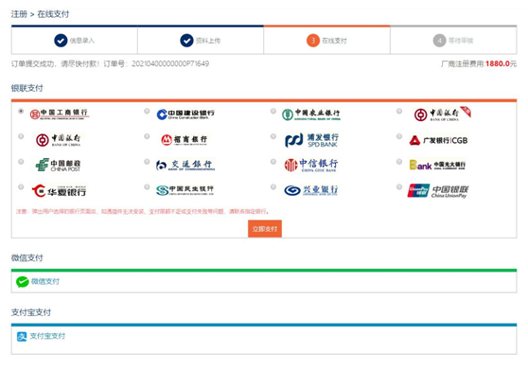528x370 pixels.
Task: Click the SPD Bank logo
Action: [x=311, y=140]
